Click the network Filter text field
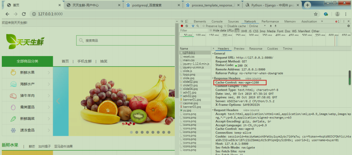Viewport: 352px width, 155px height. (194, 30)
